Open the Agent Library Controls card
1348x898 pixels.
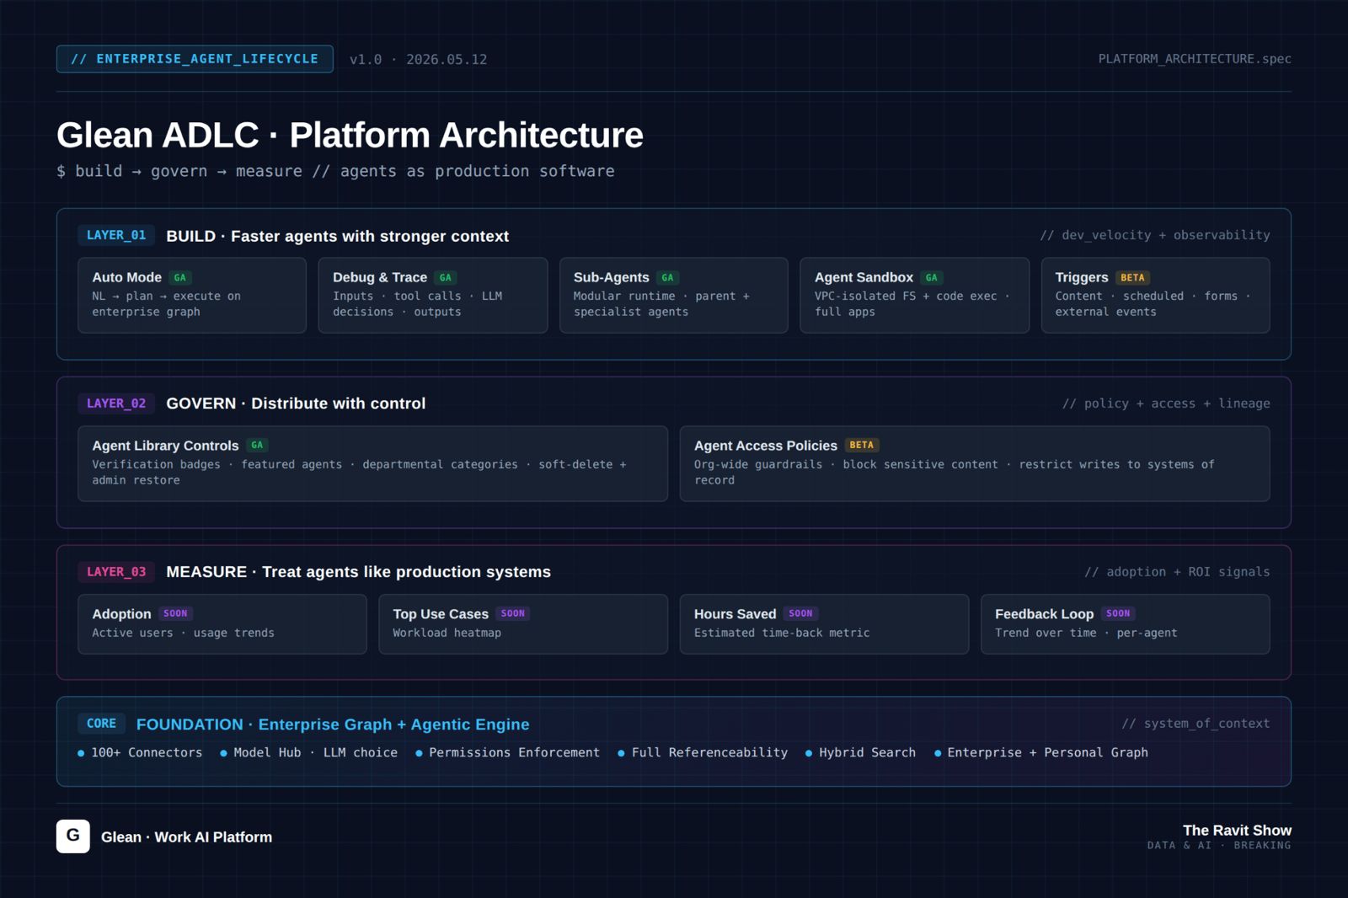click(x=372, y=463)
